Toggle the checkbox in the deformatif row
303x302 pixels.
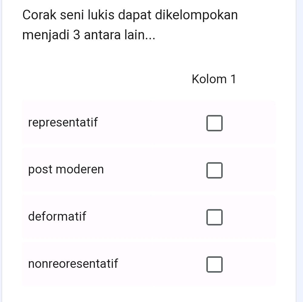point(214,217)
